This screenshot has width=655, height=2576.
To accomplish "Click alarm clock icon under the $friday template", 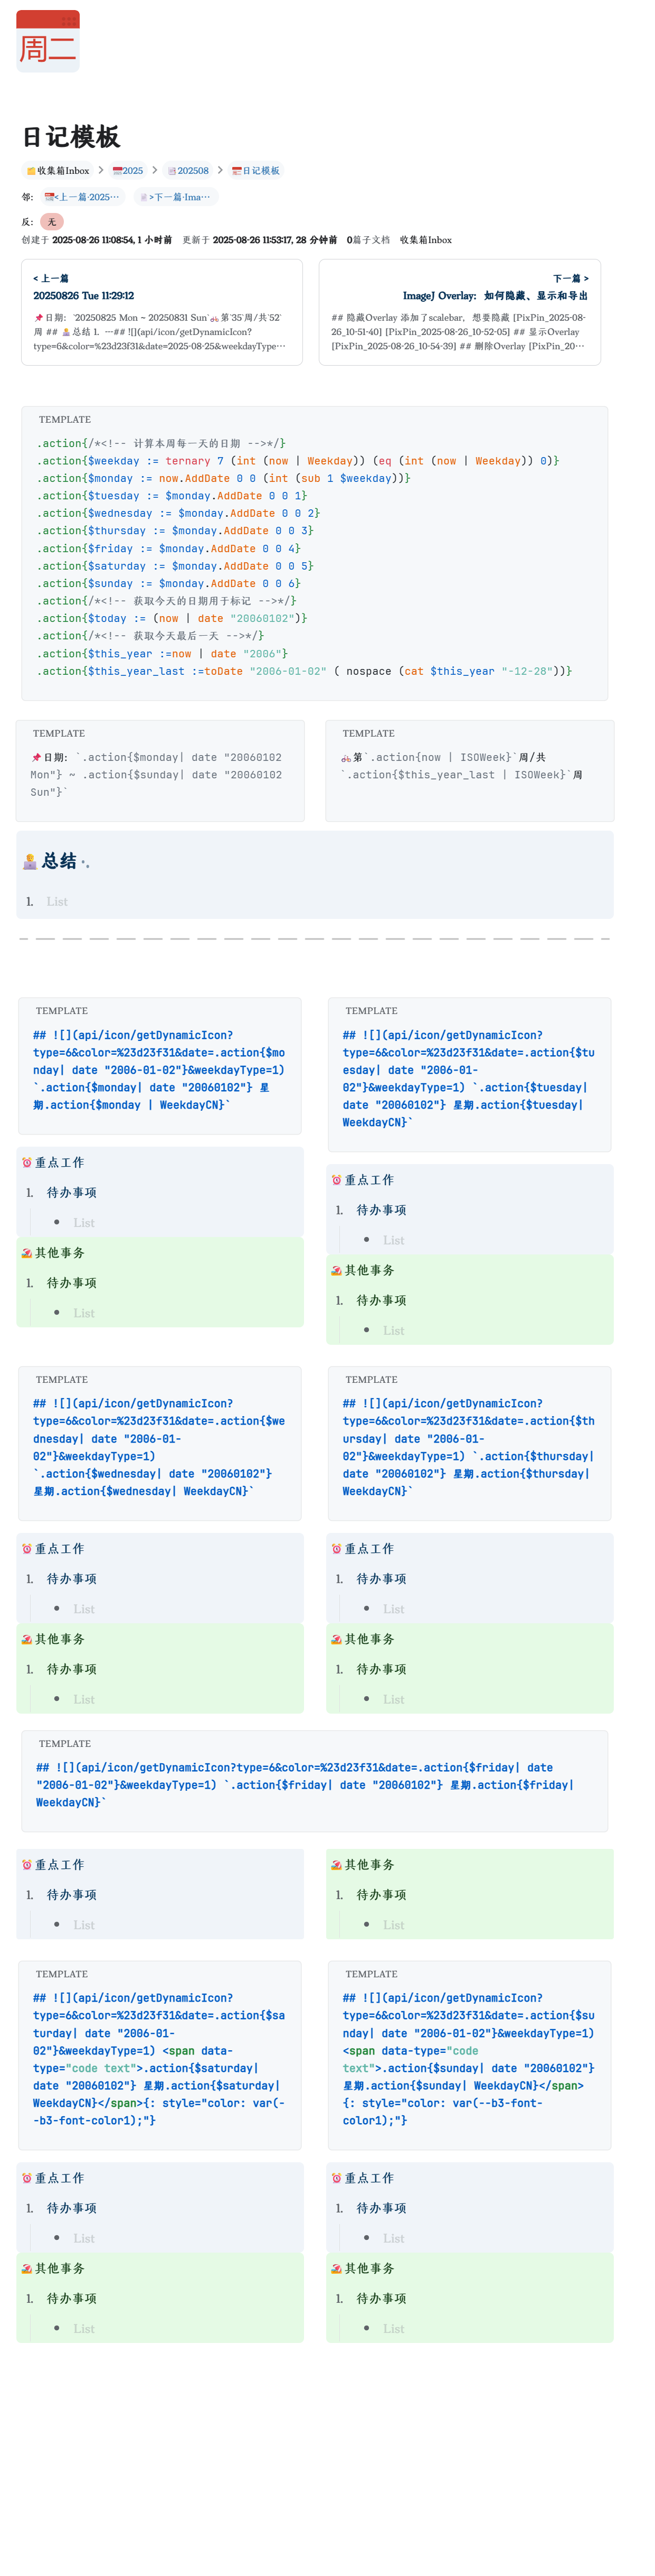I will [x=27, y=1864].
